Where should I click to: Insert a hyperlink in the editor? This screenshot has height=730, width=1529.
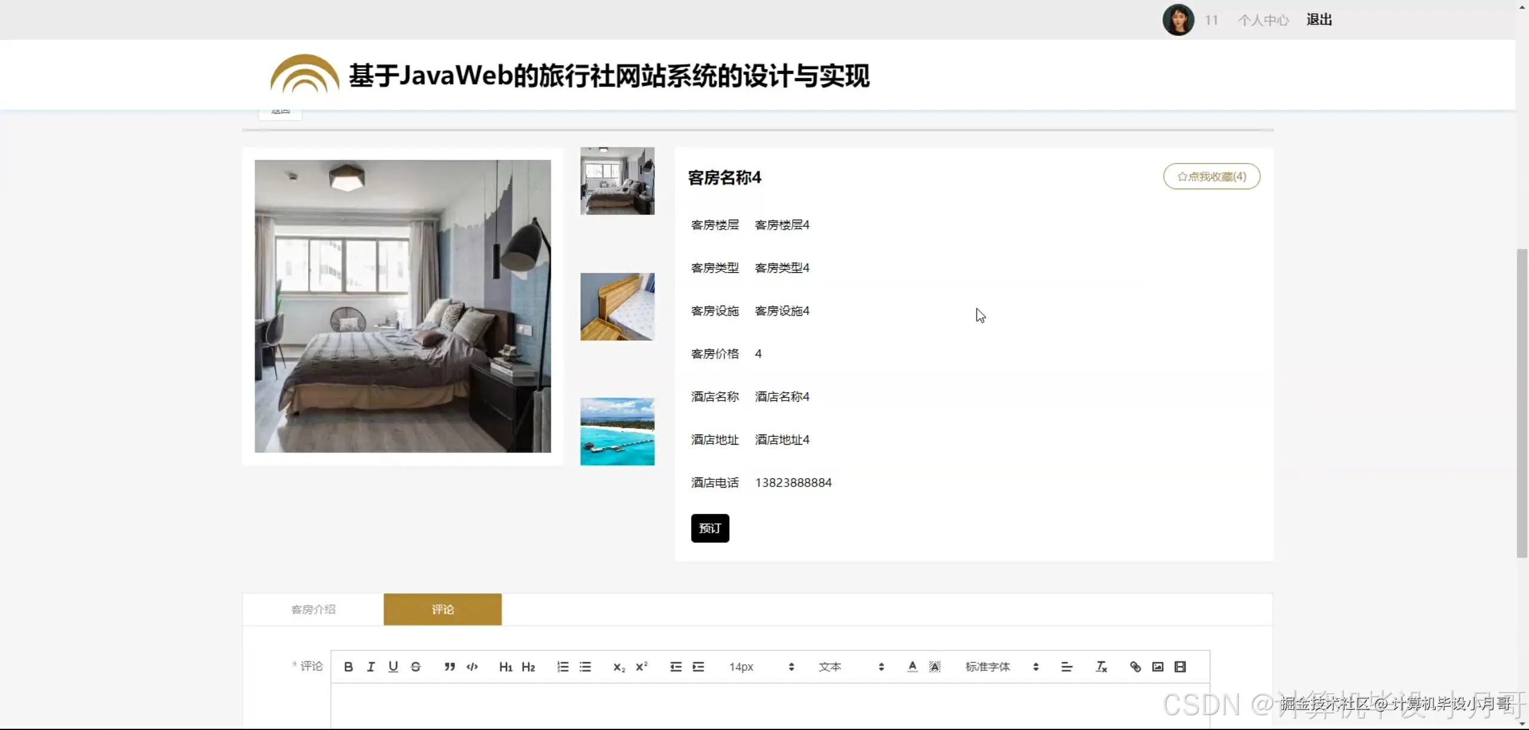click(1134, 667)
